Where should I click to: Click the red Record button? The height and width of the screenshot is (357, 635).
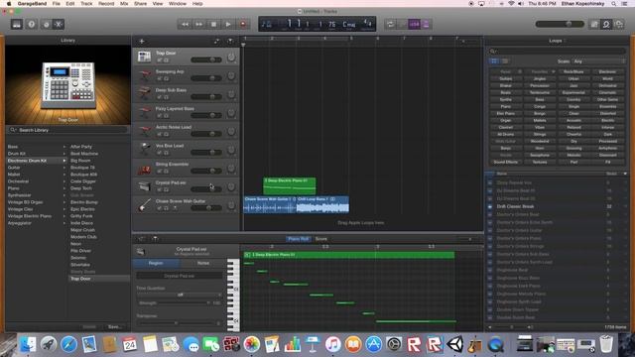click(242, 24)
